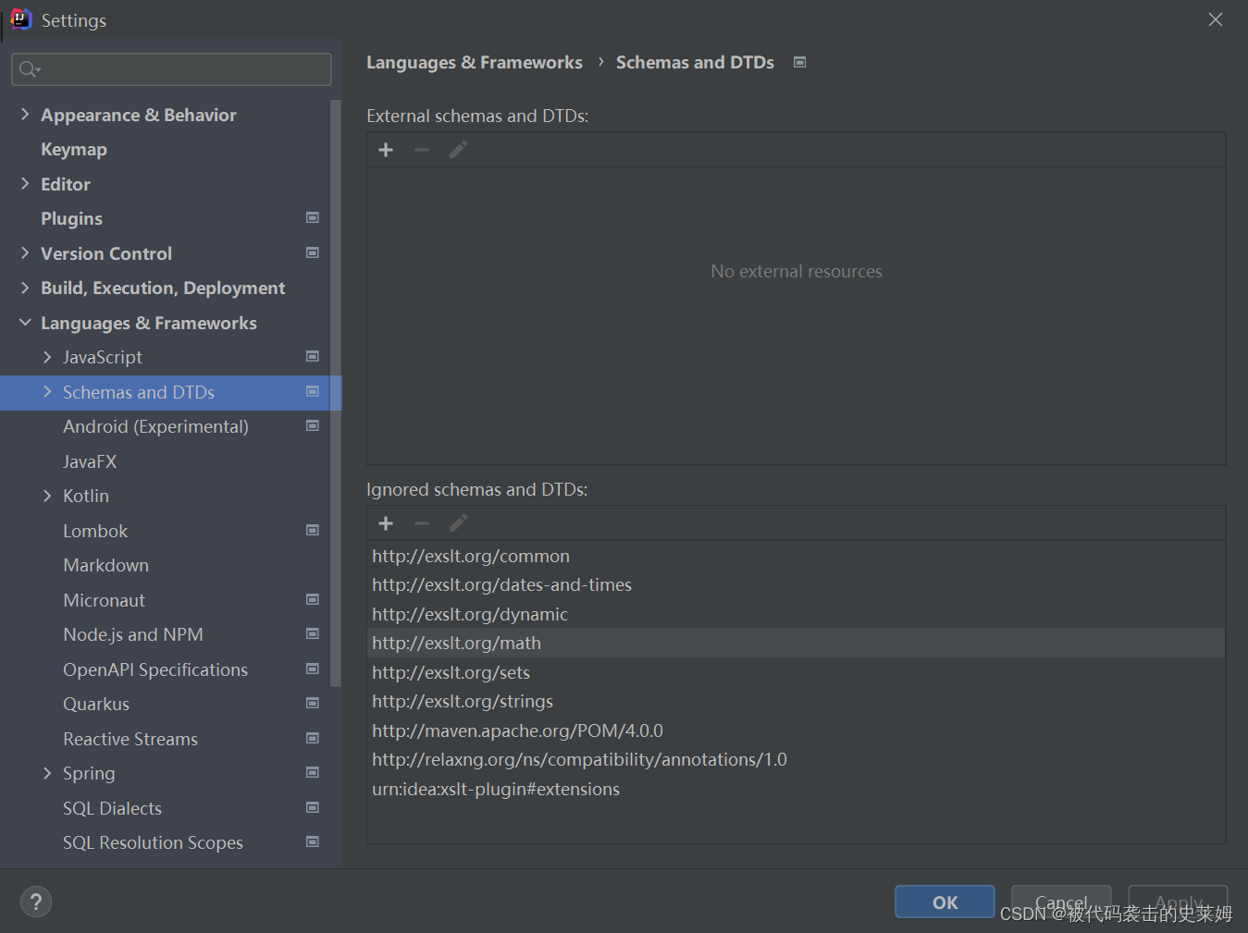Add an ignored schema with the plus icon
1248x933 pixels.
click(x=386, y=523)
